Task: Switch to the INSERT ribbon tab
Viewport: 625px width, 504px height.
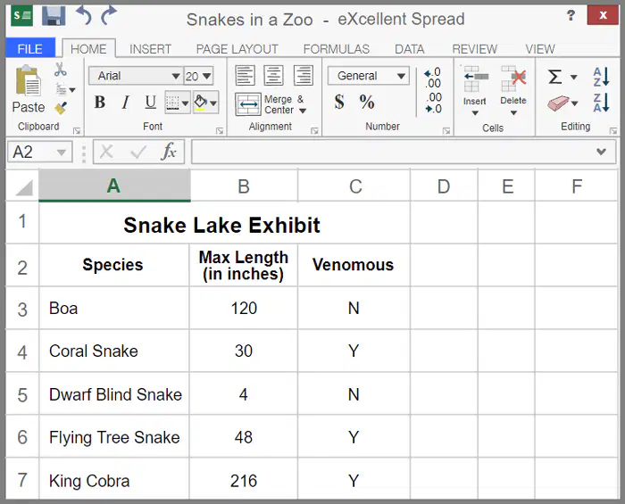Action: point(150,49)
